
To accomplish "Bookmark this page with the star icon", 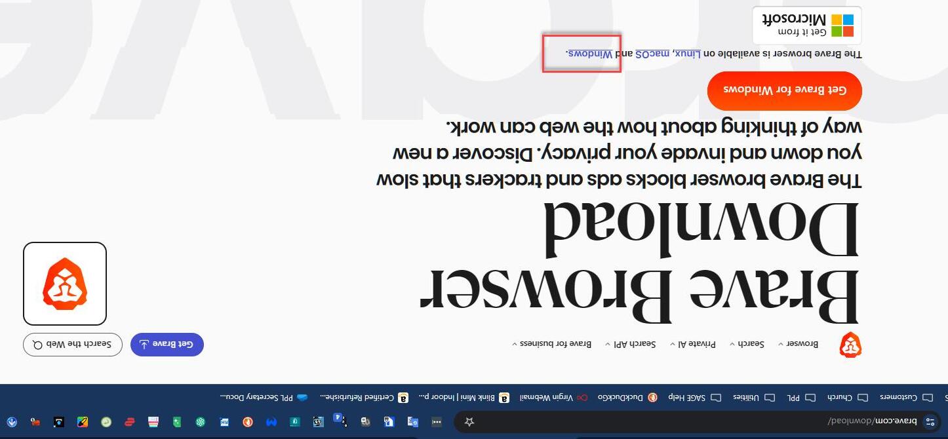I will pos(469,422).
